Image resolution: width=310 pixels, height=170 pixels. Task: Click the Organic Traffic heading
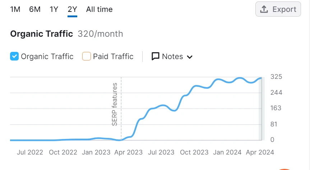coord(42,34)
